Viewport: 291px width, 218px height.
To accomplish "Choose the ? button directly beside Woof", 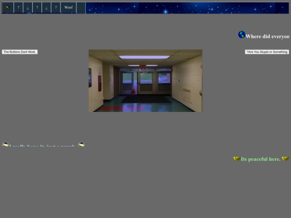I will (56, 8).
